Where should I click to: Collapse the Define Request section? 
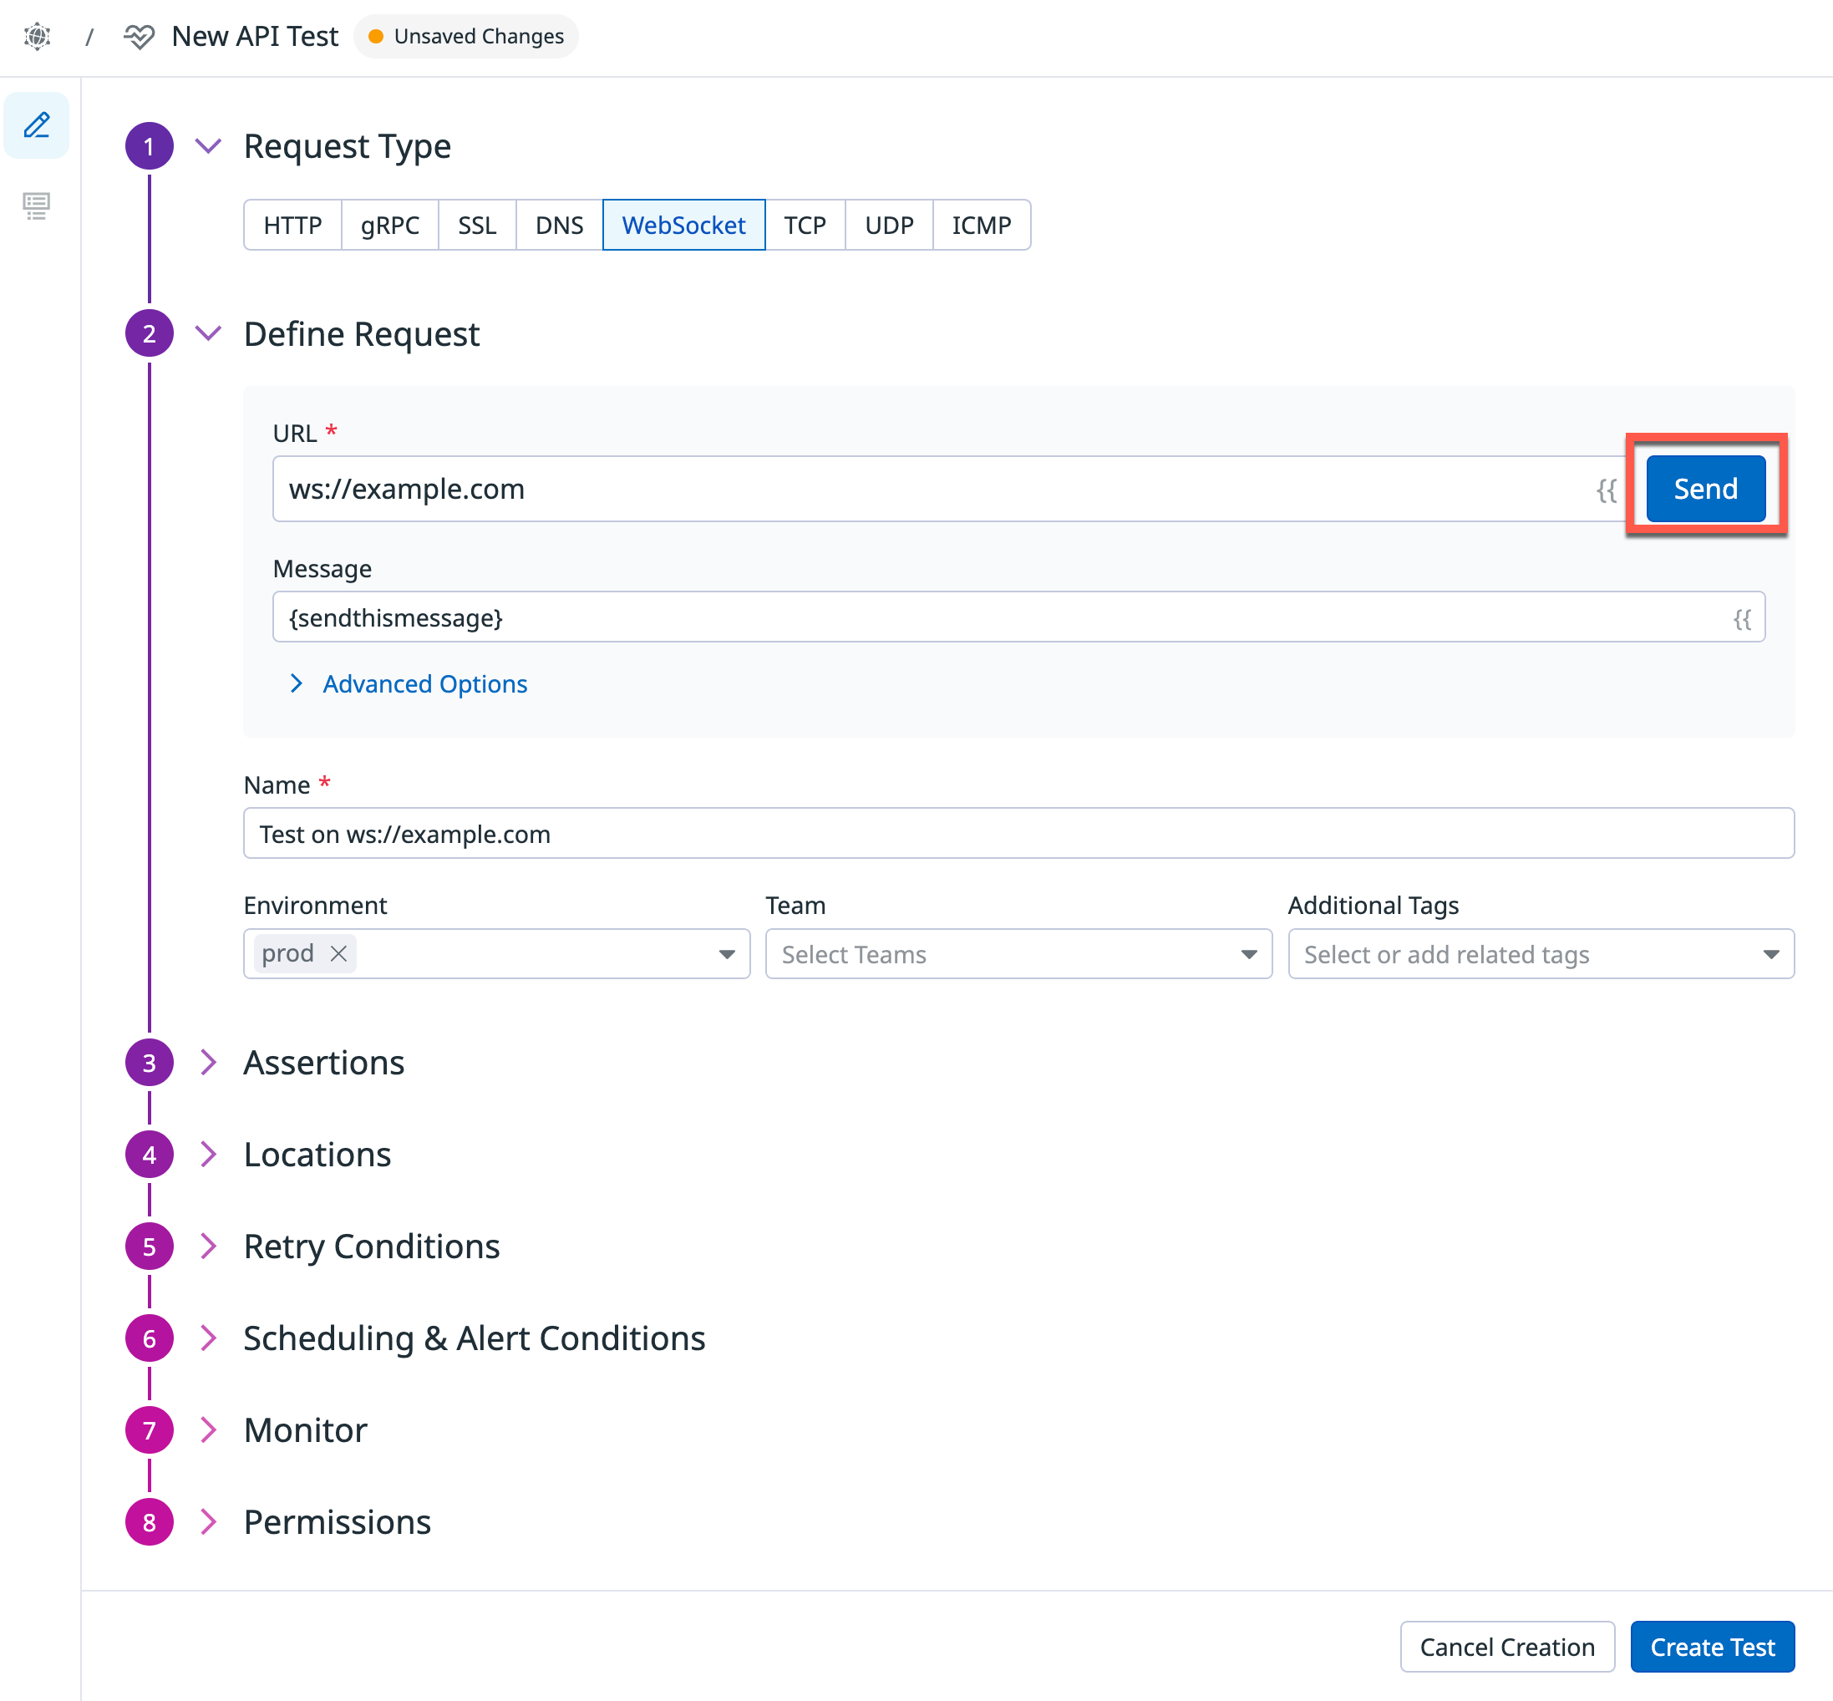209,333
